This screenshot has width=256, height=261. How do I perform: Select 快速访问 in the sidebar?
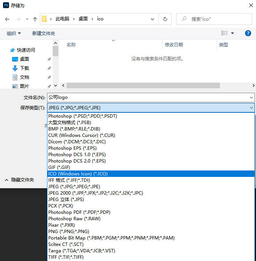(x=26, y=50)
